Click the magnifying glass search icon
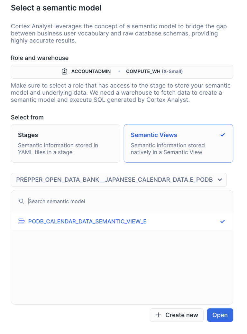Viewport: 247px width, 334px height. [x=21, y=201]
